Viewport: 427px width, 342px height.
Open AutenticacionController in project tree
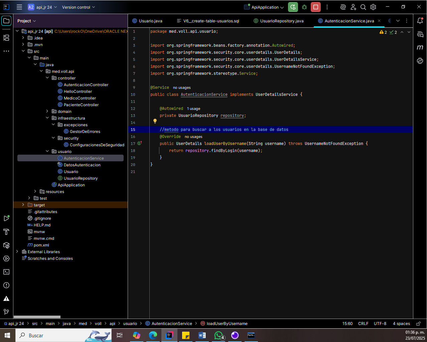[x=86, y=85]
